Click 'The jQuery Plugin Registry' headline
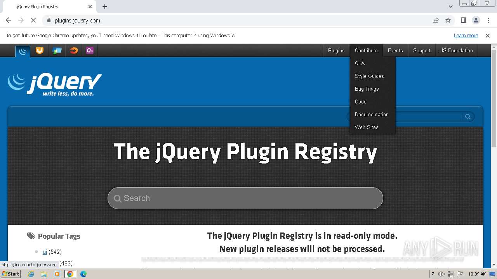This screenshot has height=279, width=497. (245, 151)
